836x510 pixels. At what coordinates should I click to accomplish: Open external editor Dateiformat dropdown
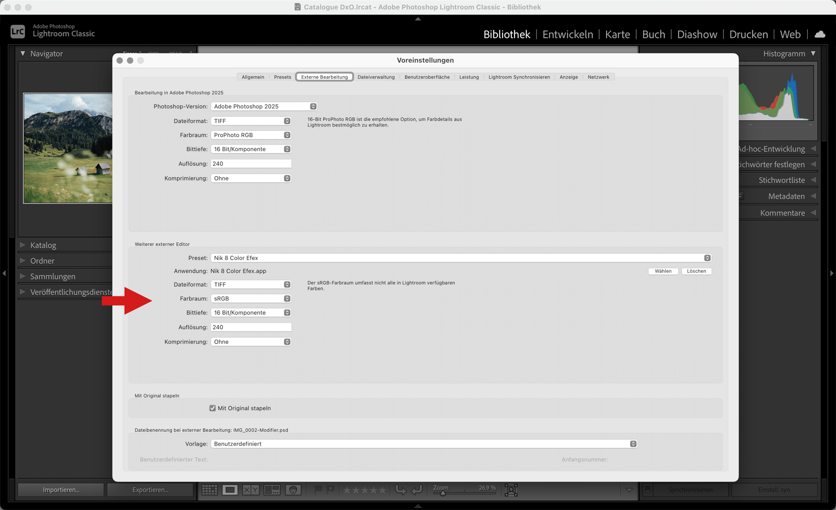pos(251,284)
